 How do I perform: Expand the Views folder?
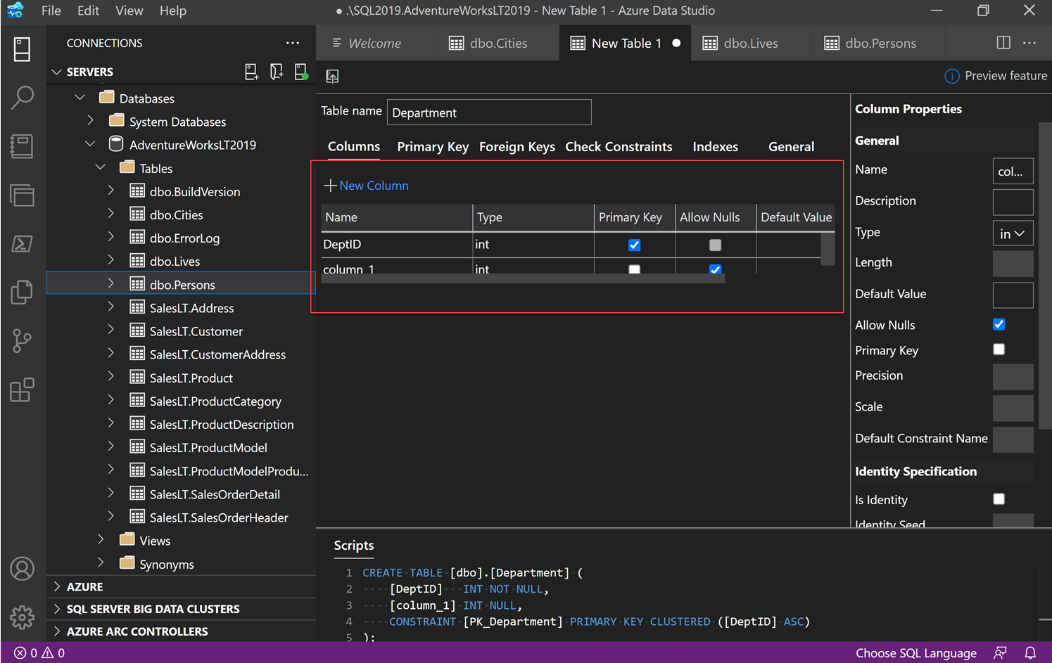(x=101, y=540)
